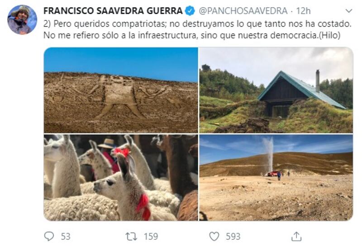Click the (Hilo) thread text
This screenshot has height=247, width=362.
pyautogui.click(x=329, y=35)
